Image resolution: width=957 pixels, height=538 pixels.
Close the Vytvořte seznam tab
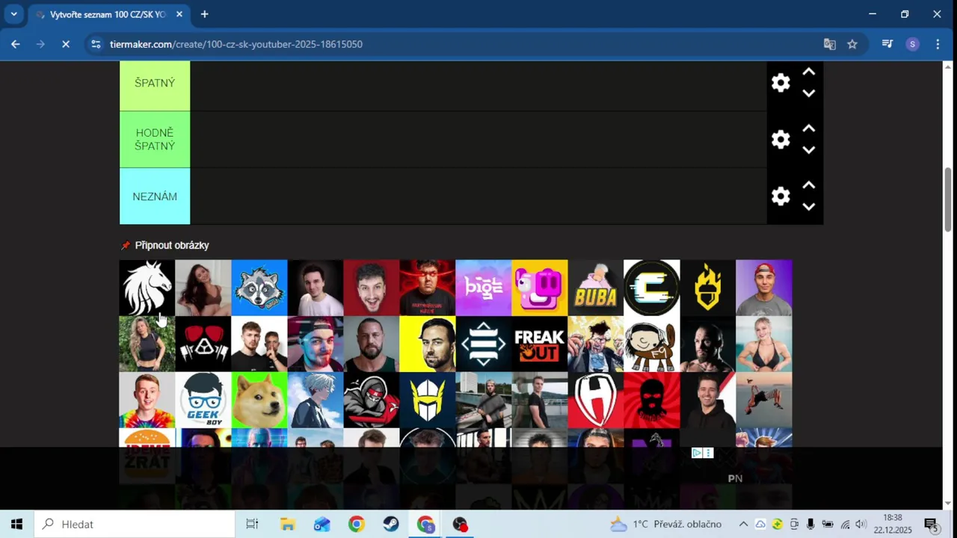tap(179, 14)
